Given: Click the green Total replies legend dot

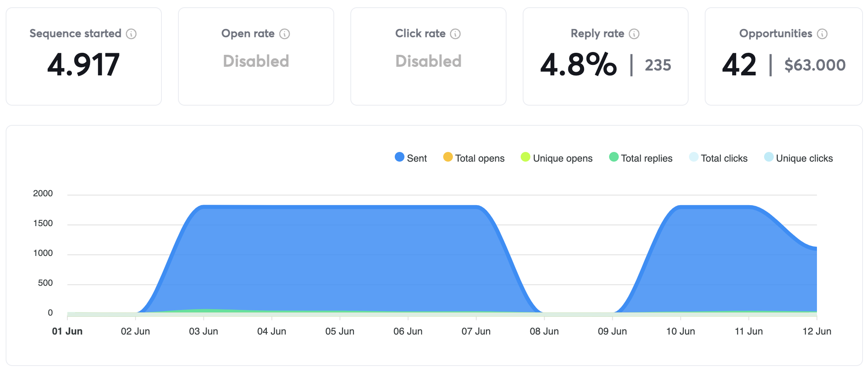Looking at the screenshot, I should tap(614, 157).
